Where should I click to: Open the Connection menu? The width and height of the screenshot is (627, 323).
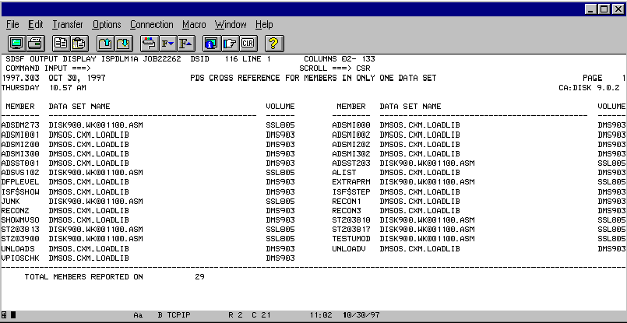(x=151, y=25)
